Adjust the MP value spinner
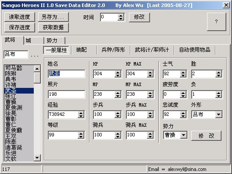 tap(118, 94)
